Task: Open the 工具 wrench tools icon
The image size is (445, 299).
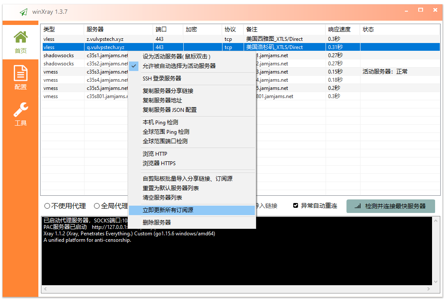Action: pyautogui.click(x=21, y=110)
